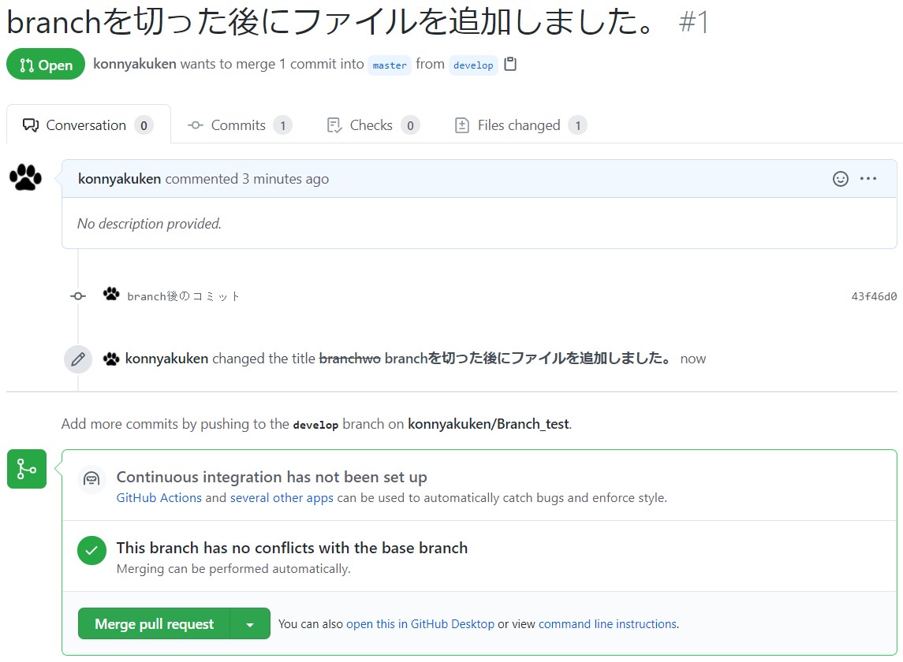Click the continuous integration robot icon
Image resolution: width=903 pixels, height=662 pixels.
[x=91, y=479]
